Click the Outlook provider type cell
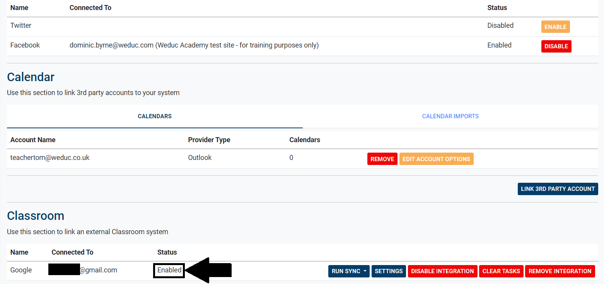The height and width of the screenshot is (284, 604). click(200, 158)
